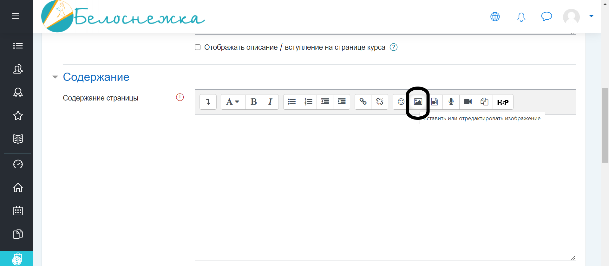Click inside the page content text area

point(385,187)
